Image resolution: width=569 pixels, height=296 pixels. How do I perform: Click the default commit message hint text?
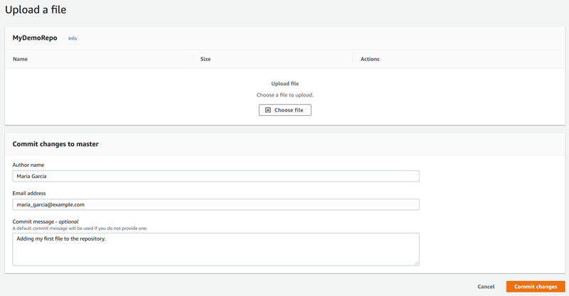tap(80, 228)
